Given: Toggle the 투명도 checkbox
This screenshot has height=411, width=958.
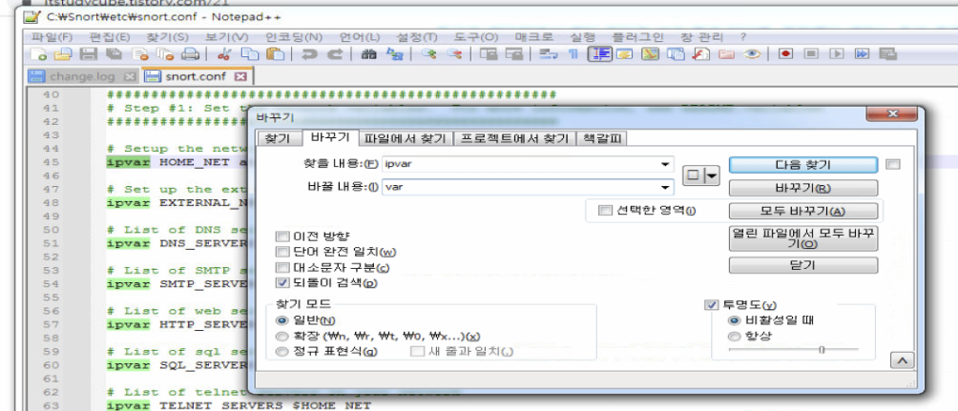Looking at the screenshot, I should click(713, 305).
